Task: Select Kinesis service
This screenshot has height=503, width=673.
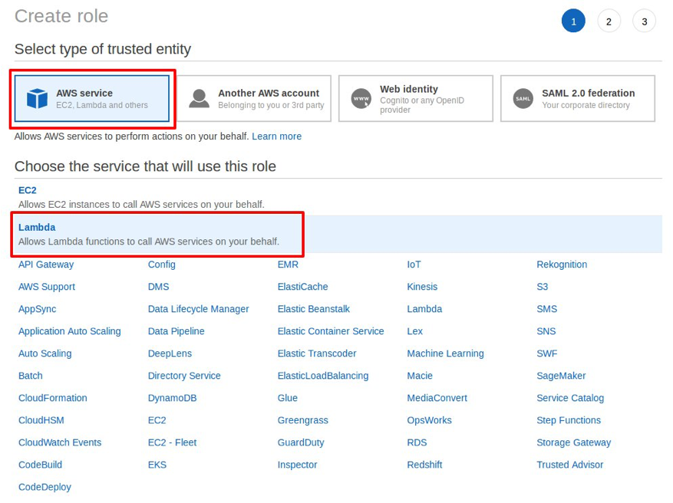Action: pos(422,287)
